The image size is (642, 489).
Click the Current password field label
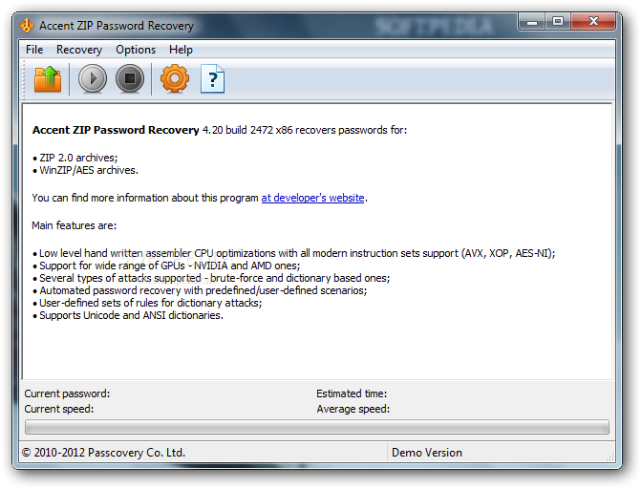click(67, 393)
